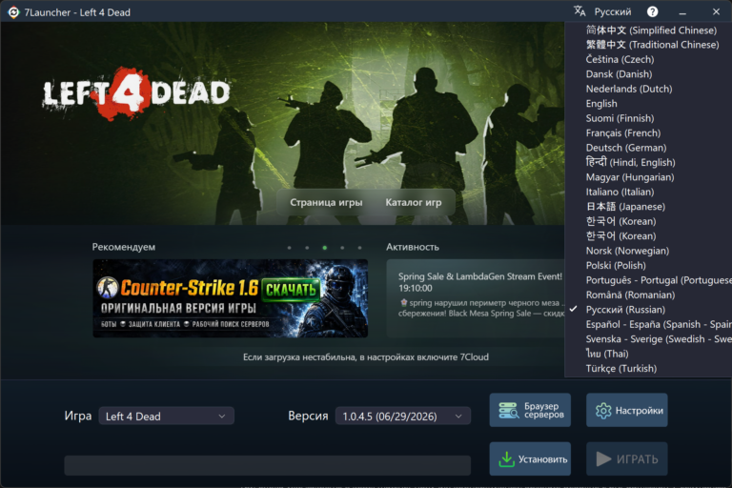Screen dimensions: 732x488
Task: Click the Страница игры button
Action: coord(326,202)
